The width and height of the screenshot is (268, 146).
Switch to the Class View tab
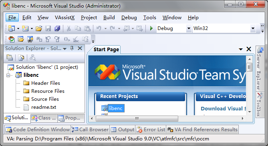pyautogui.click(x=44, y=118)
